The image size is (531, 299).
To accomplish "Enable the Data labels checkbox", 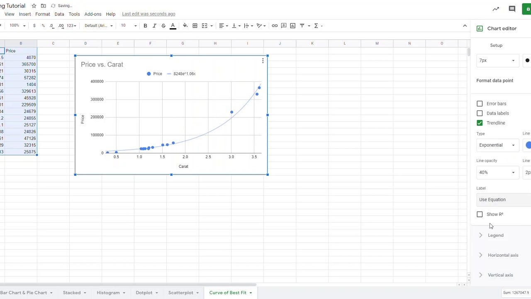I will click(480, 113).
